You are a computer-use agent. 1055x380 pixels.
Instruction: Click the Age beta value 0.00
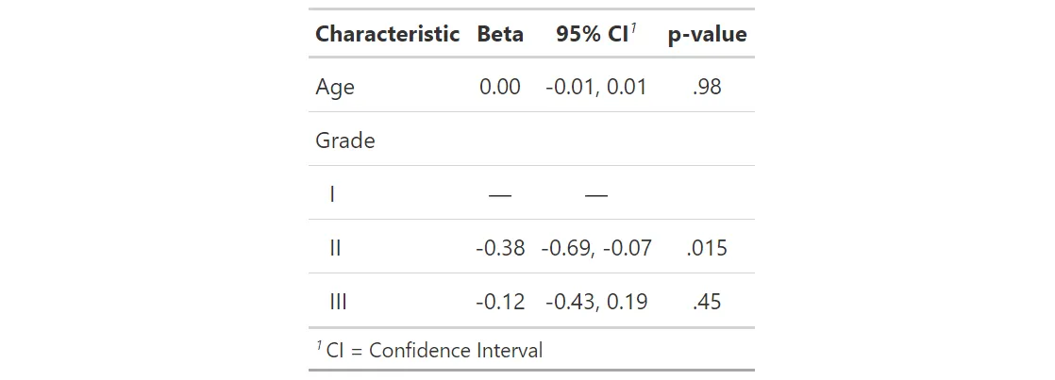500,88
